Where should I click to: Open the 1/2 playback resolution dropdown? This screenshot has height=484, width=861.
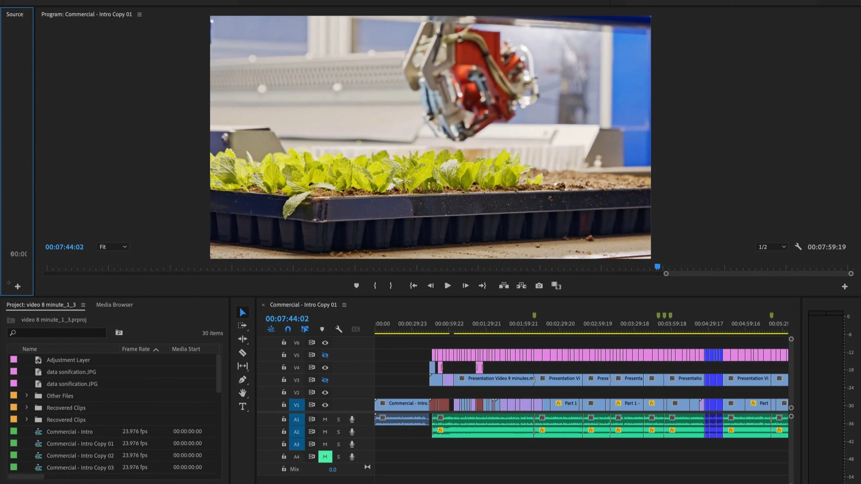(771, 246)
